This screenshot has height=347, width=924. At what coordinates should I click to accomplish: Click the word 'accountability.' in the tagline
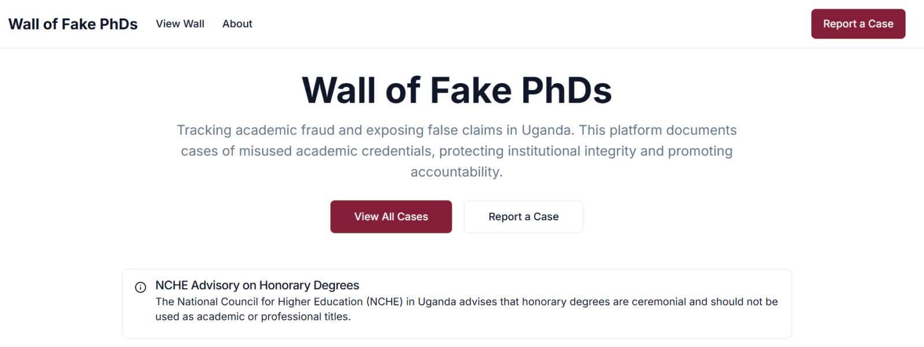tap(456, 172)
